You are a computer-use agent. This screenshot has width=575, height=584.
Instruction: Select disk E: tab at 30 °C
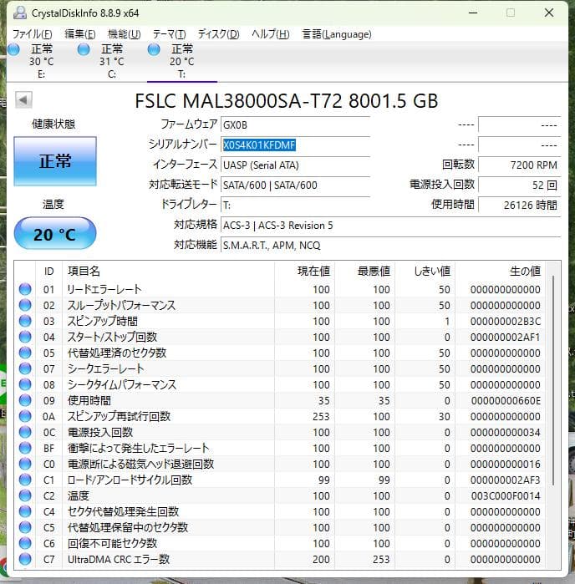coord(41,62)
